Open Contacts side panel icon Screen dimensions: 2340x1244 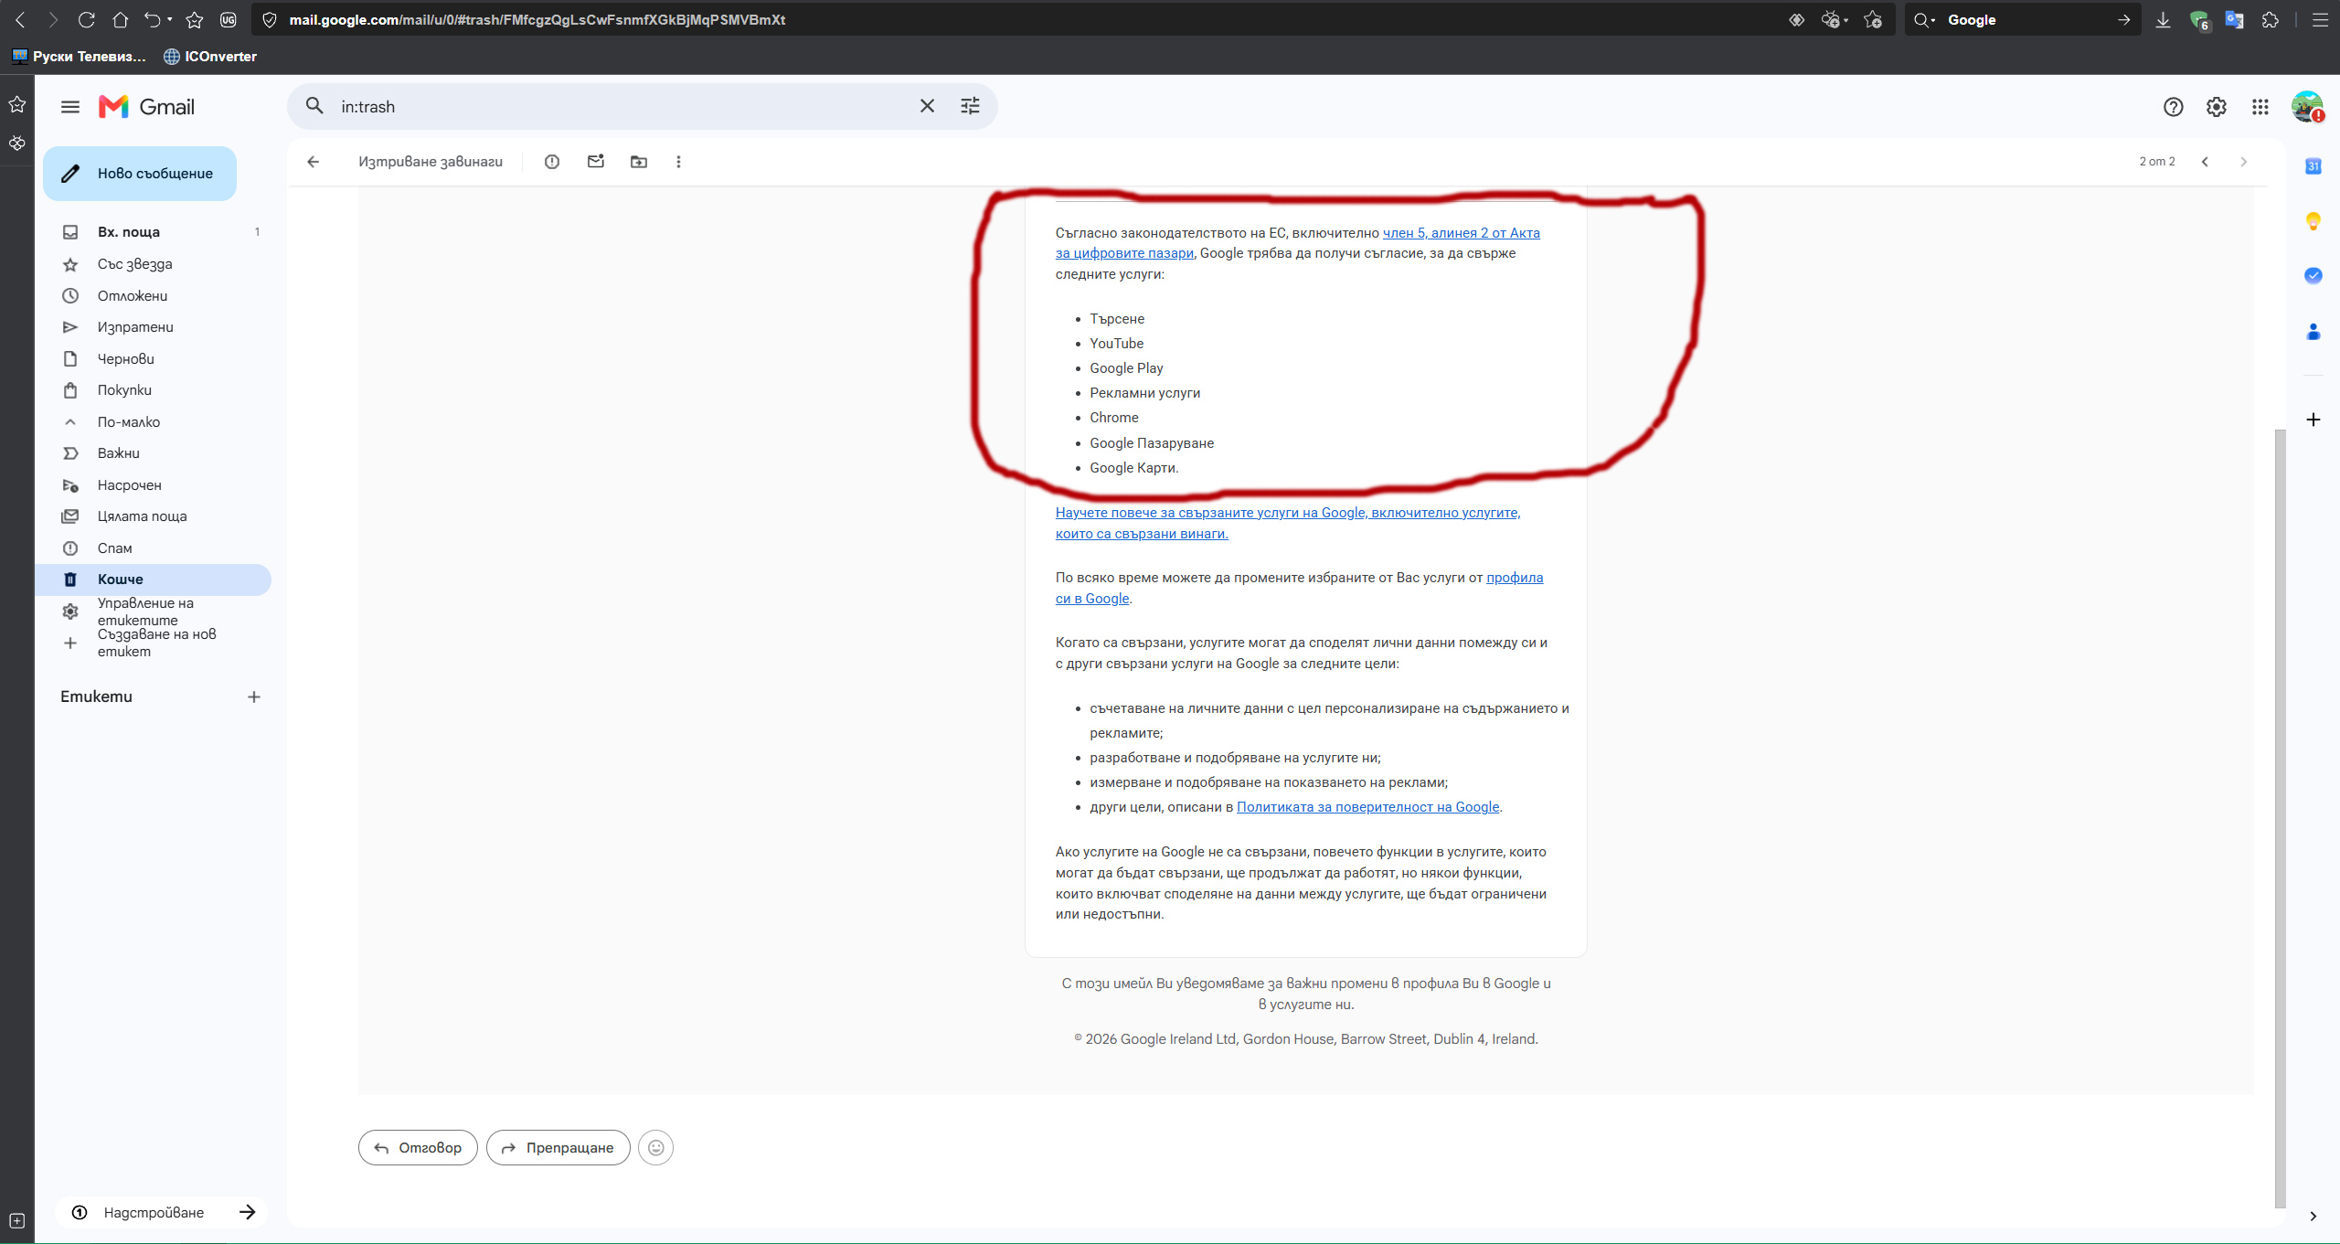(2313, 331)
